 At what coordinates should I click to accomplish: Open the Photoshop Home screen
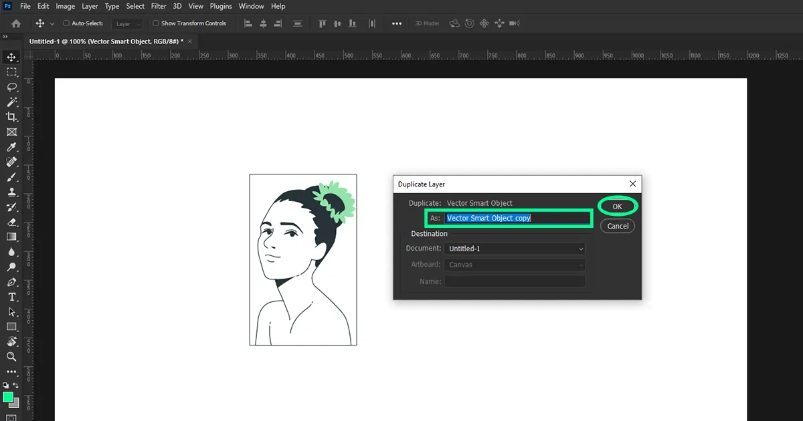[15, 23]
